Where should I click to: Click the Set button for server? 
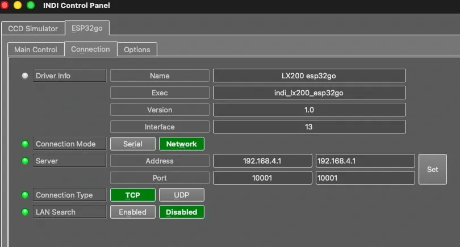[x=432, y=169]
